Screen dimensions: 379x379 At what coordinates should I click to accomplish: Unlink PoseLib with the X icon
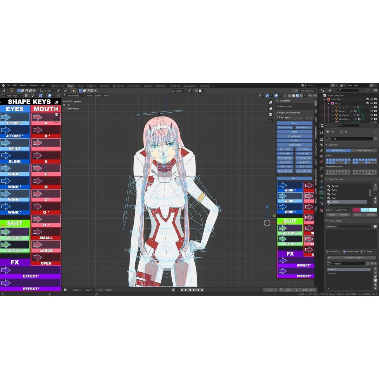[375, 264]
